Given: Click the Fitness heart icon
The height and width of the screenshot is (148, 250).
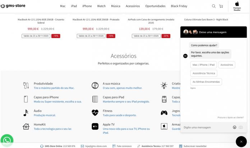Looking at the screenshot, I should pos(95,113).
